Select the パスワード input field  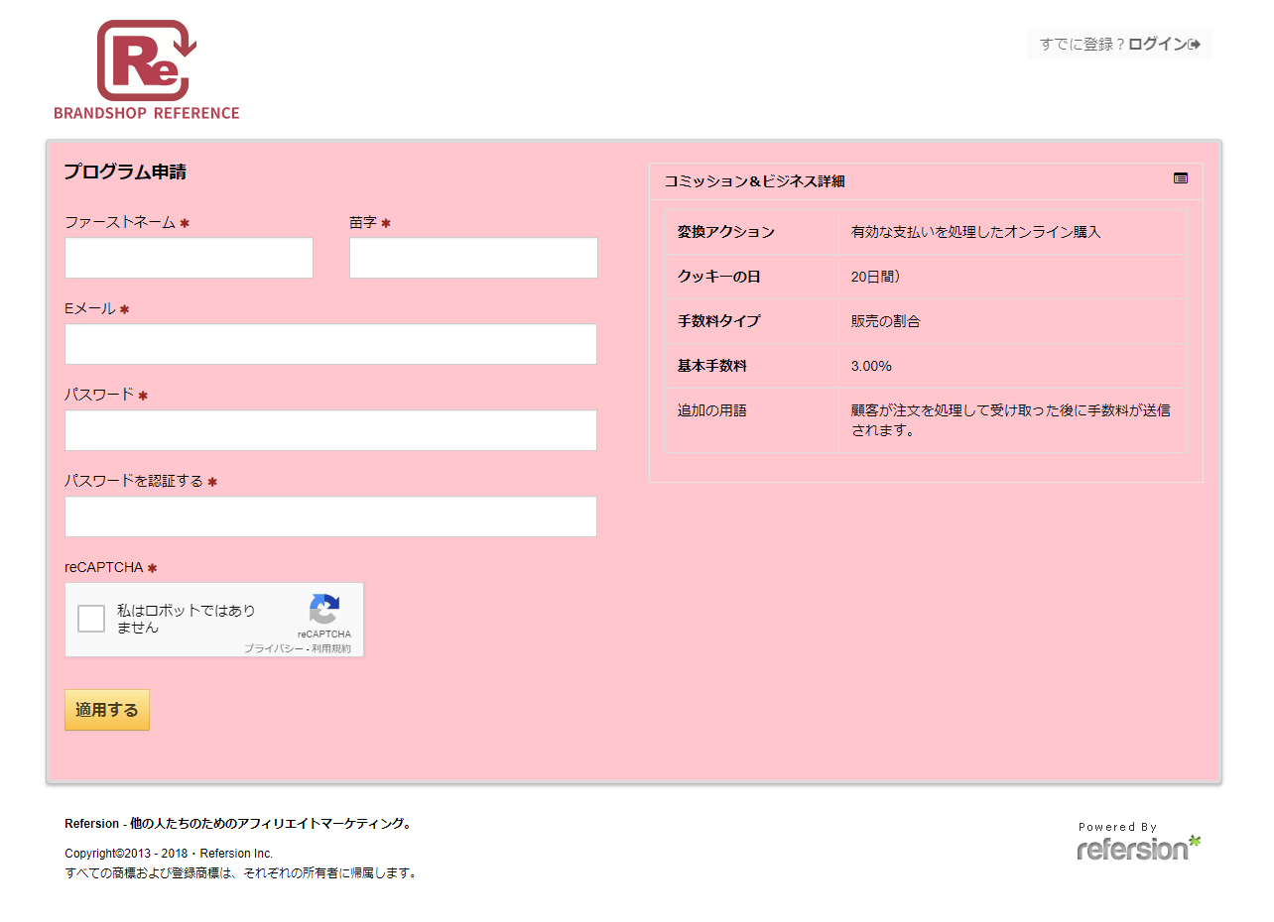(330, 430)
